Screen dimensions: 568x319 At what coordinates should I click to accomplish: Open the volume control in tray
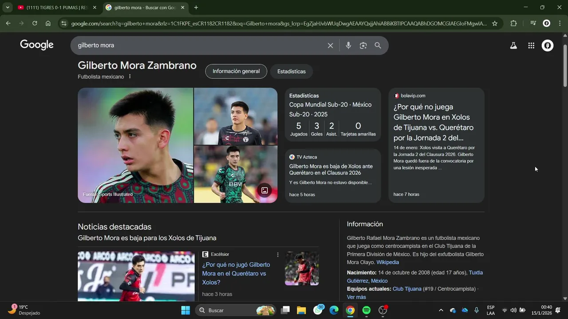coord(513,310)
